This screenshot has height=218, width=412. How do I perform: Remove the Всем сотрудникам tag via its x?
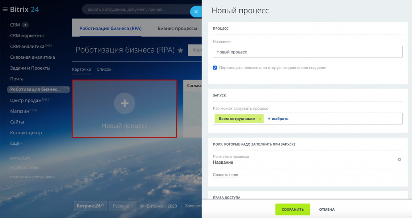260,119
